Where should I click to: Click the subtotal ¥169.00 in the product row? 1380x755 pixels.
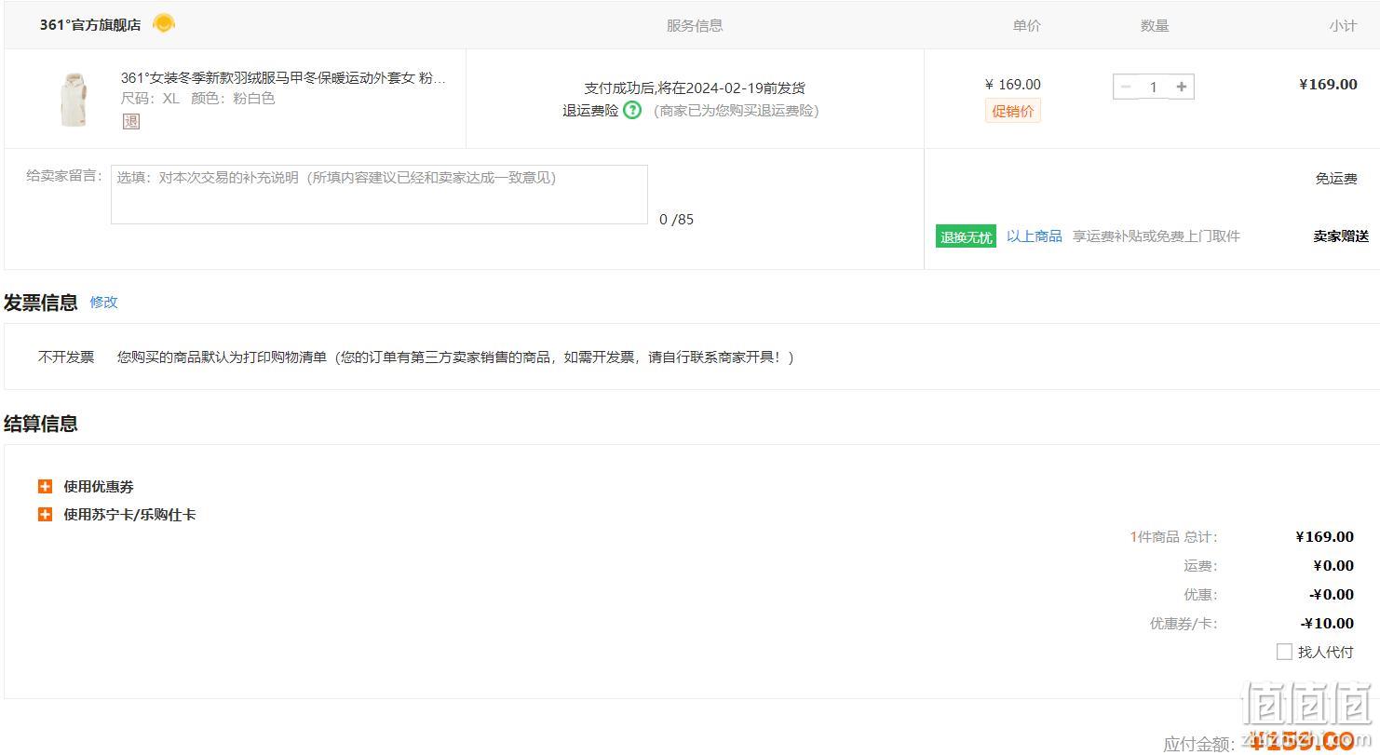coord(1328,84)
